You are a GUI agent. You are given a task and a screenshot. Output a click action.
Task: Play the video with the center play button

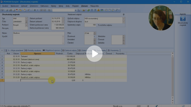point(94,54)
